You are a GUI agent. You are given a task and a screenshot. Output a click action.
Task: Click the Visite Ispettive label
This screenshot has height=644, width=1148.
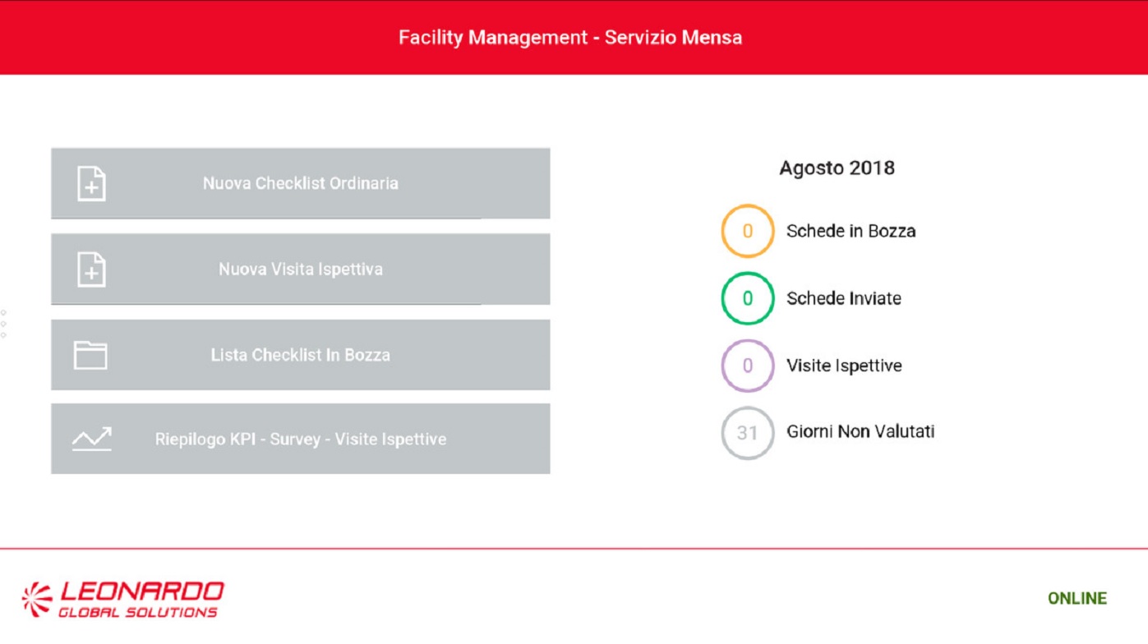[844, 366]
